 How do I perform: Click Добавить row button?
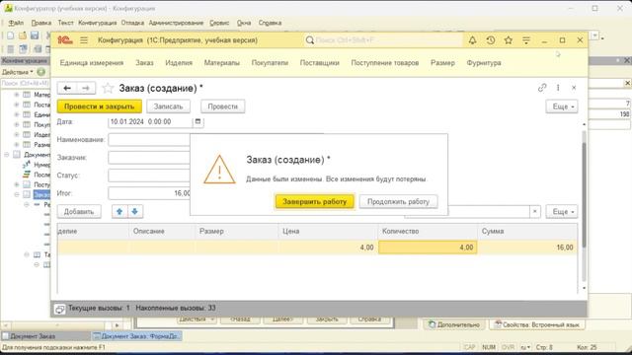point(79,212)
